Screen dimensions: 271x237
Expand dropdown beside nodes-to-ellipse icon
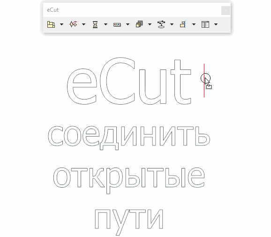click(x=172, y=24)
